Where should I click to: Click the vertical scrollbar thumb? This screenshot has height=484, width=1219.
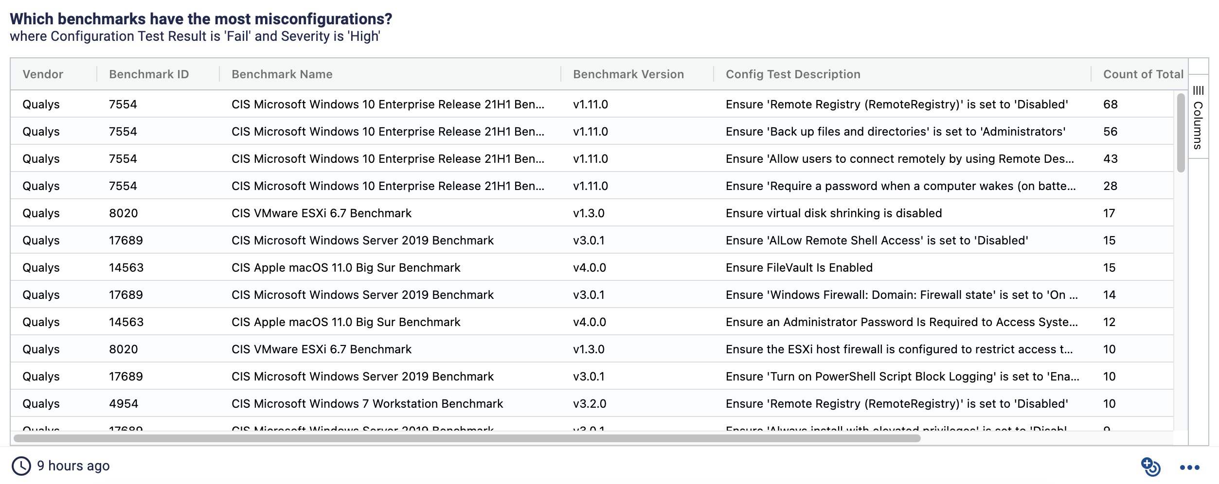tap(1181, 133)
